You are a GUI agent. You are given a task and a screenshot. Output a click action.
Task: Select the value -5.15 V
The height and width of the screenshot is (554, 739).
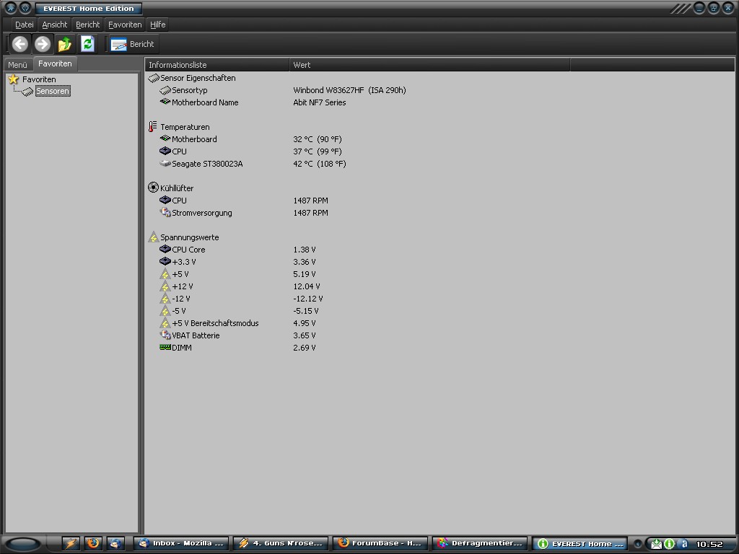coord(306,311)
